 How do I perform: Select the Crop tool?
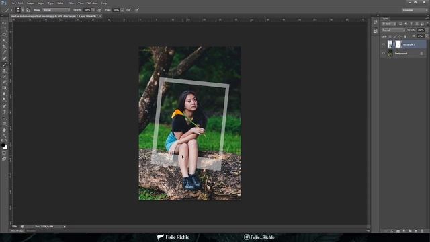4,46
